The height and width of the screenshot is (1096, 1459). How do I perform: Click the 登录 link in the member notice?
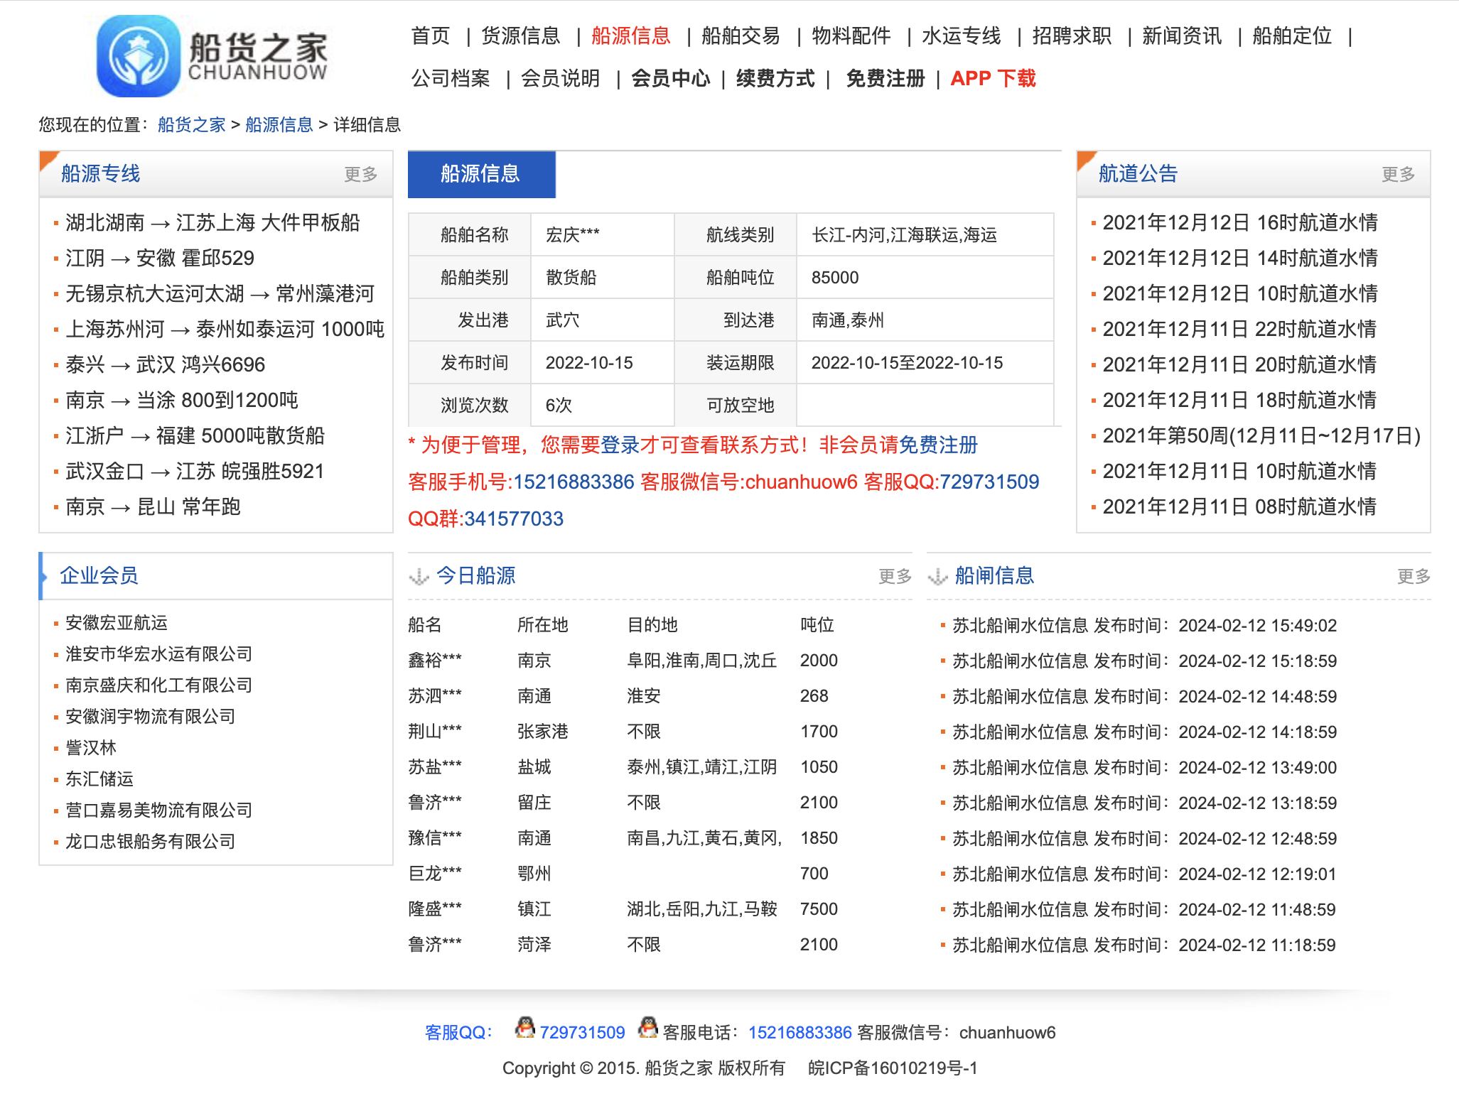pos(620,445)
